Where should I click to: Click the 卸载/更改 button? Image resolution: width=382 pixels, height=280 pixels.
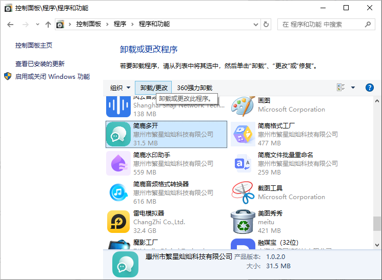(x=153, y=88)
